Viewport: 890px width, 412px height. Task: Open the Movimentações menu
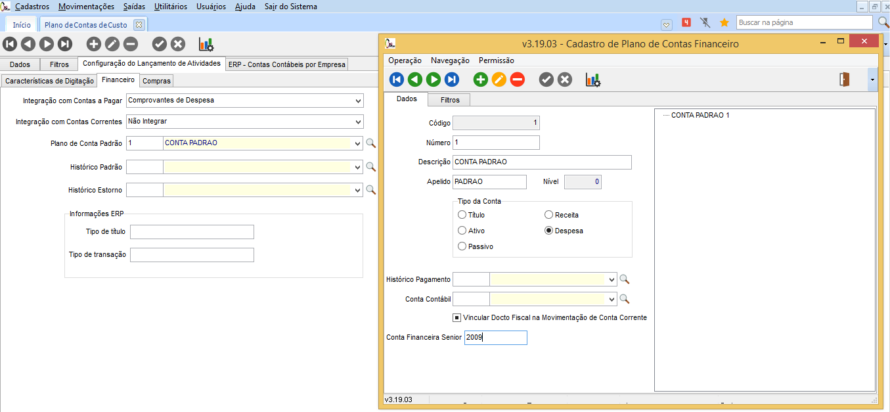[x=86, y=7]
